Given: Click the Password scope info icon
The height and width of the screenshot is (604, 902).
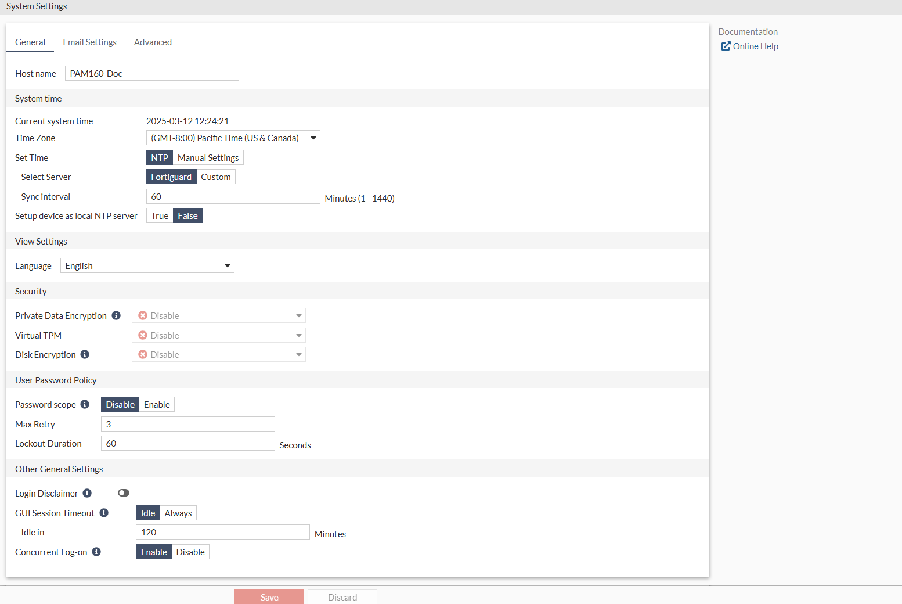Looking at the screenshot, I should click(x=85, y=404).
